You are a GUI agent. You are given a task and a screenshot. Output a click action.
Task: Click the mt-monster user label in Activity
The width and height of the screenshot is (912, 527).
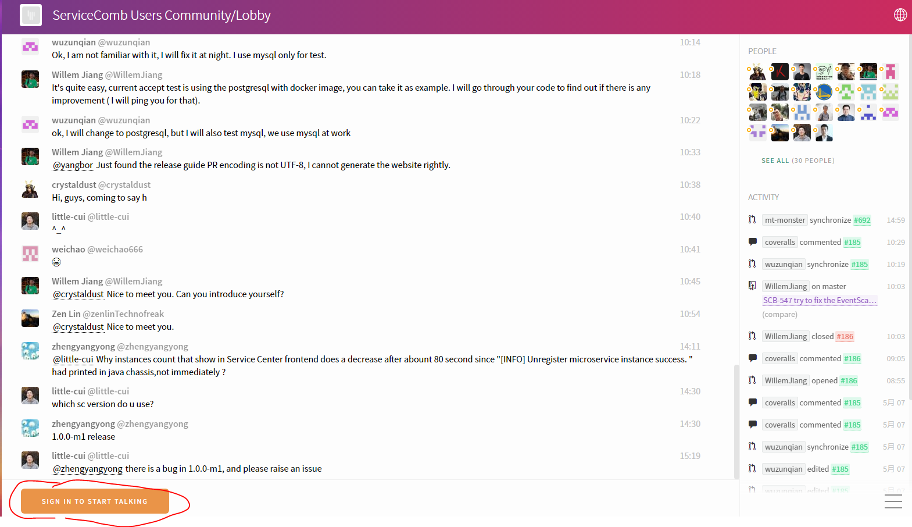(785, 220)
